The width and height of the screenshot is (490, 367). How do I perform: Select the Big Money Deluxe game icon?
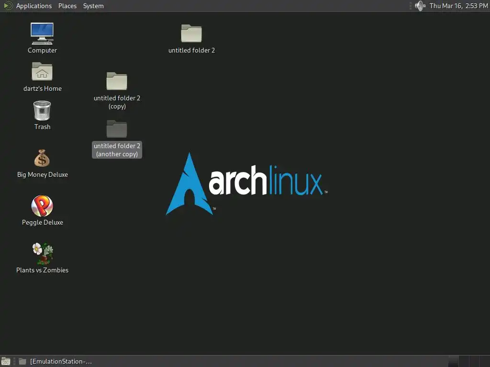coord(42,158)
